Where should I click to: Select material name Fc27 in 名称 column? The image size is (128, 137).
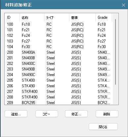[x=26, y=41]
